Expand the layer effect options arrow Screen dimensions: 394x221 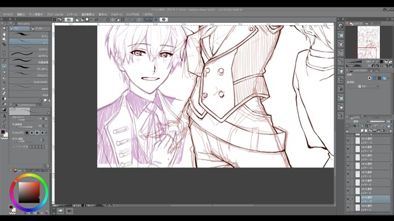388,78
